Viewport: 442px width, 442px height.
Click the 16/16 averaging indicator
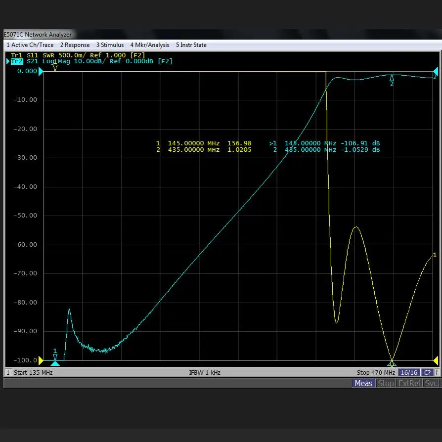point(408,372)
